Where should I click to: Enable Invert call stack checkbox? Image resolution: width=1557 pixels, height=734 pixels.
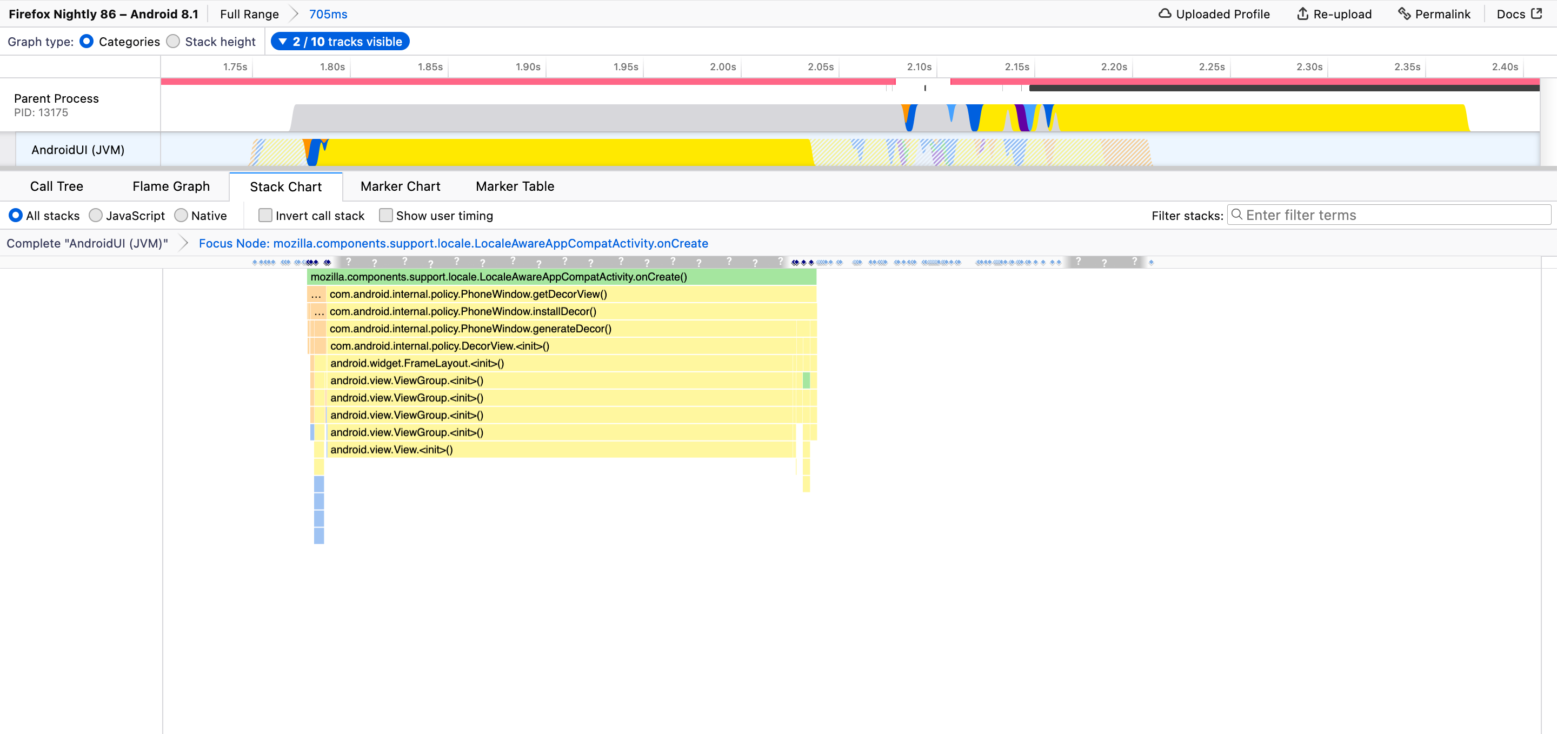(265, 216)
